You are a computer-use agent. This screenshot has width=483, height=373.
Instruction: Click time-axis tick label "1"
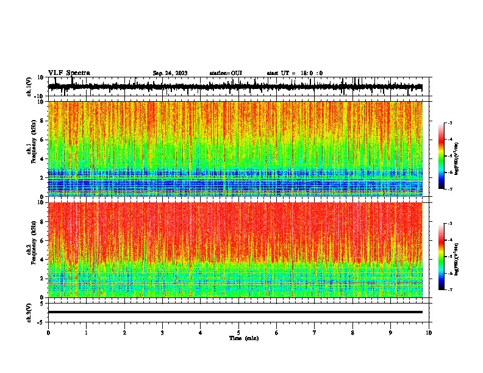tap(86, 333)
